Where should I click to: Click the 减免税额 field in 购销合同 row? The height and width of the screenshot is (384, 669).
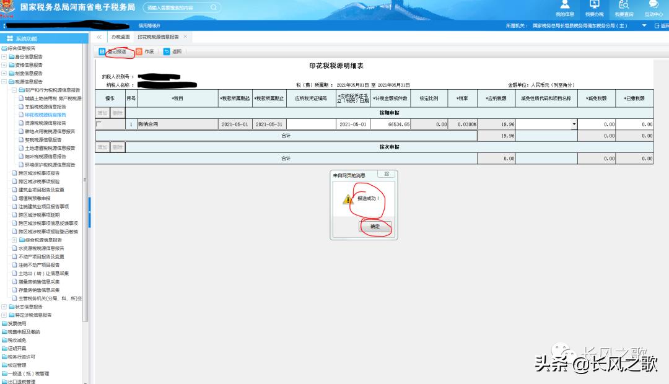[597, 124]
